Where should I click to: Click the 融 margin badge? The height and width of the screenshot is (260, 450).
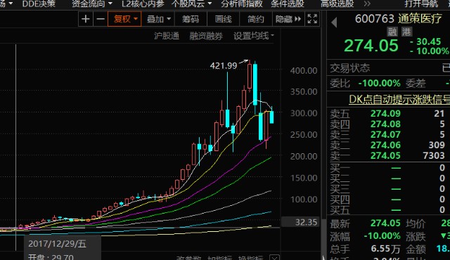pos(392,32)
